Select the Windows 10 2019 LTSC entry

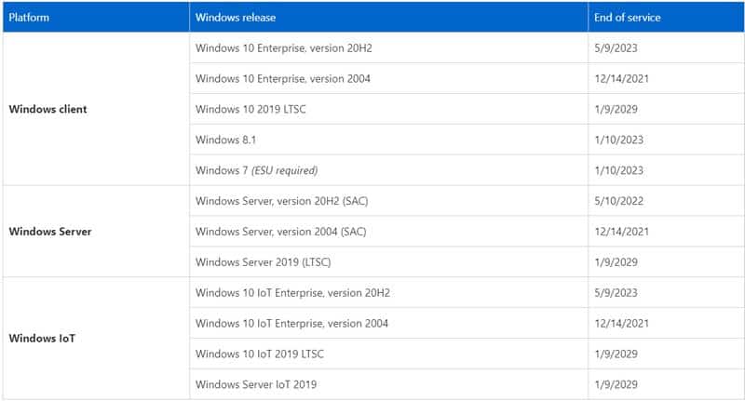point(251,110)
